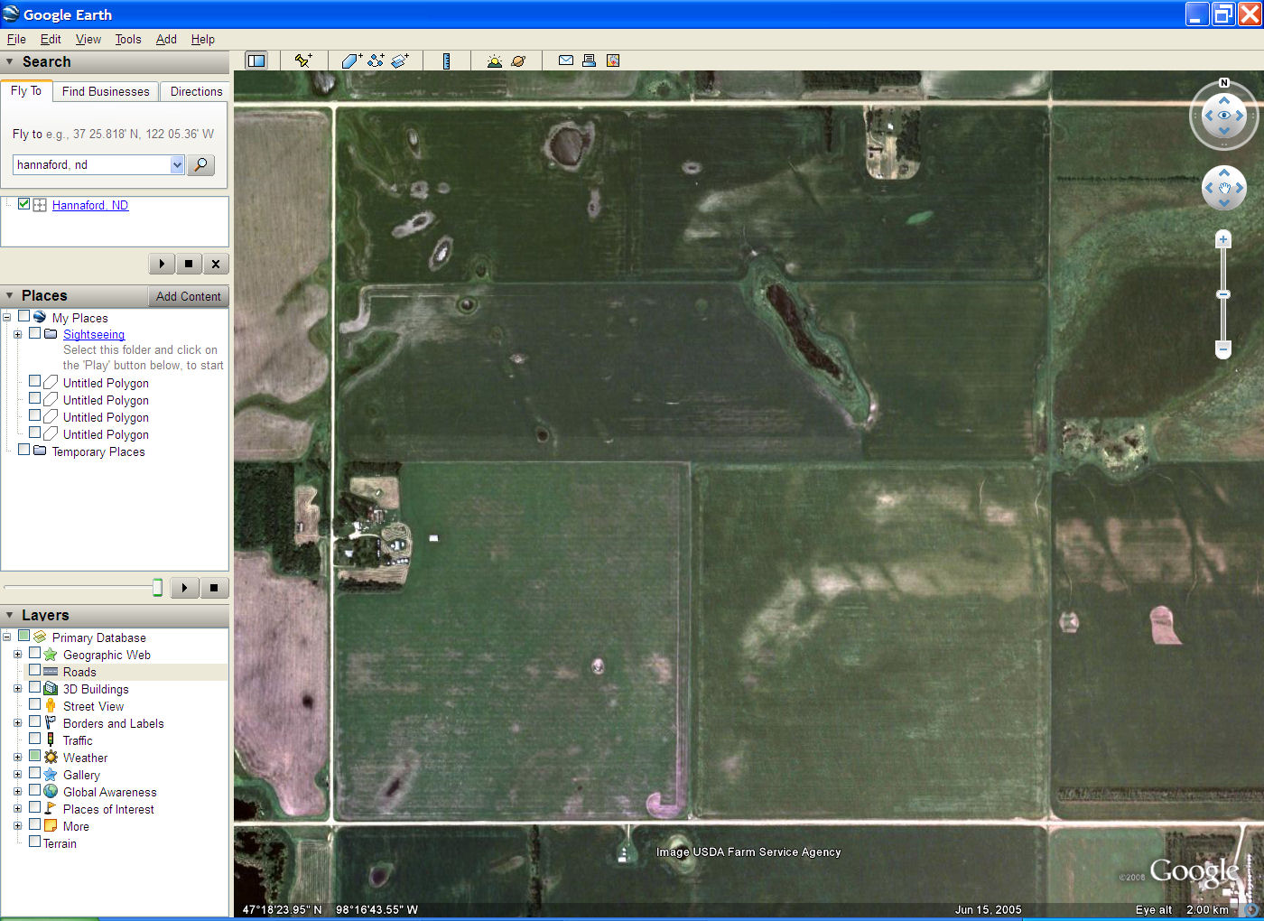Click the Places tour slider handle
The image size is (1264, 921).
(157, 588)
